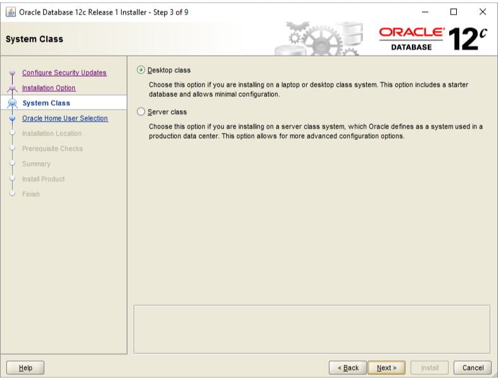Click the Install Product step label

[43, 179]
